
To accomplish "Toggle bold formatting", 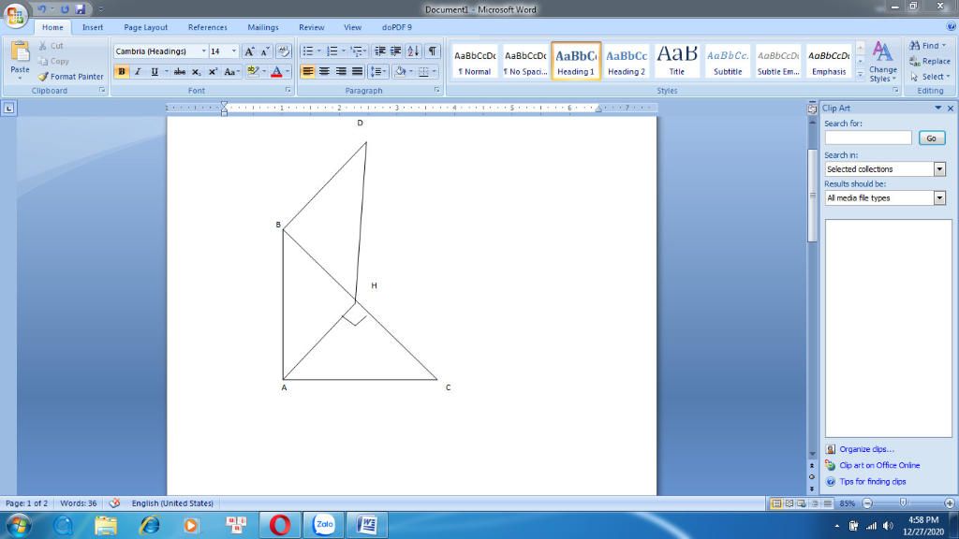I will click(x=121, y=71).
